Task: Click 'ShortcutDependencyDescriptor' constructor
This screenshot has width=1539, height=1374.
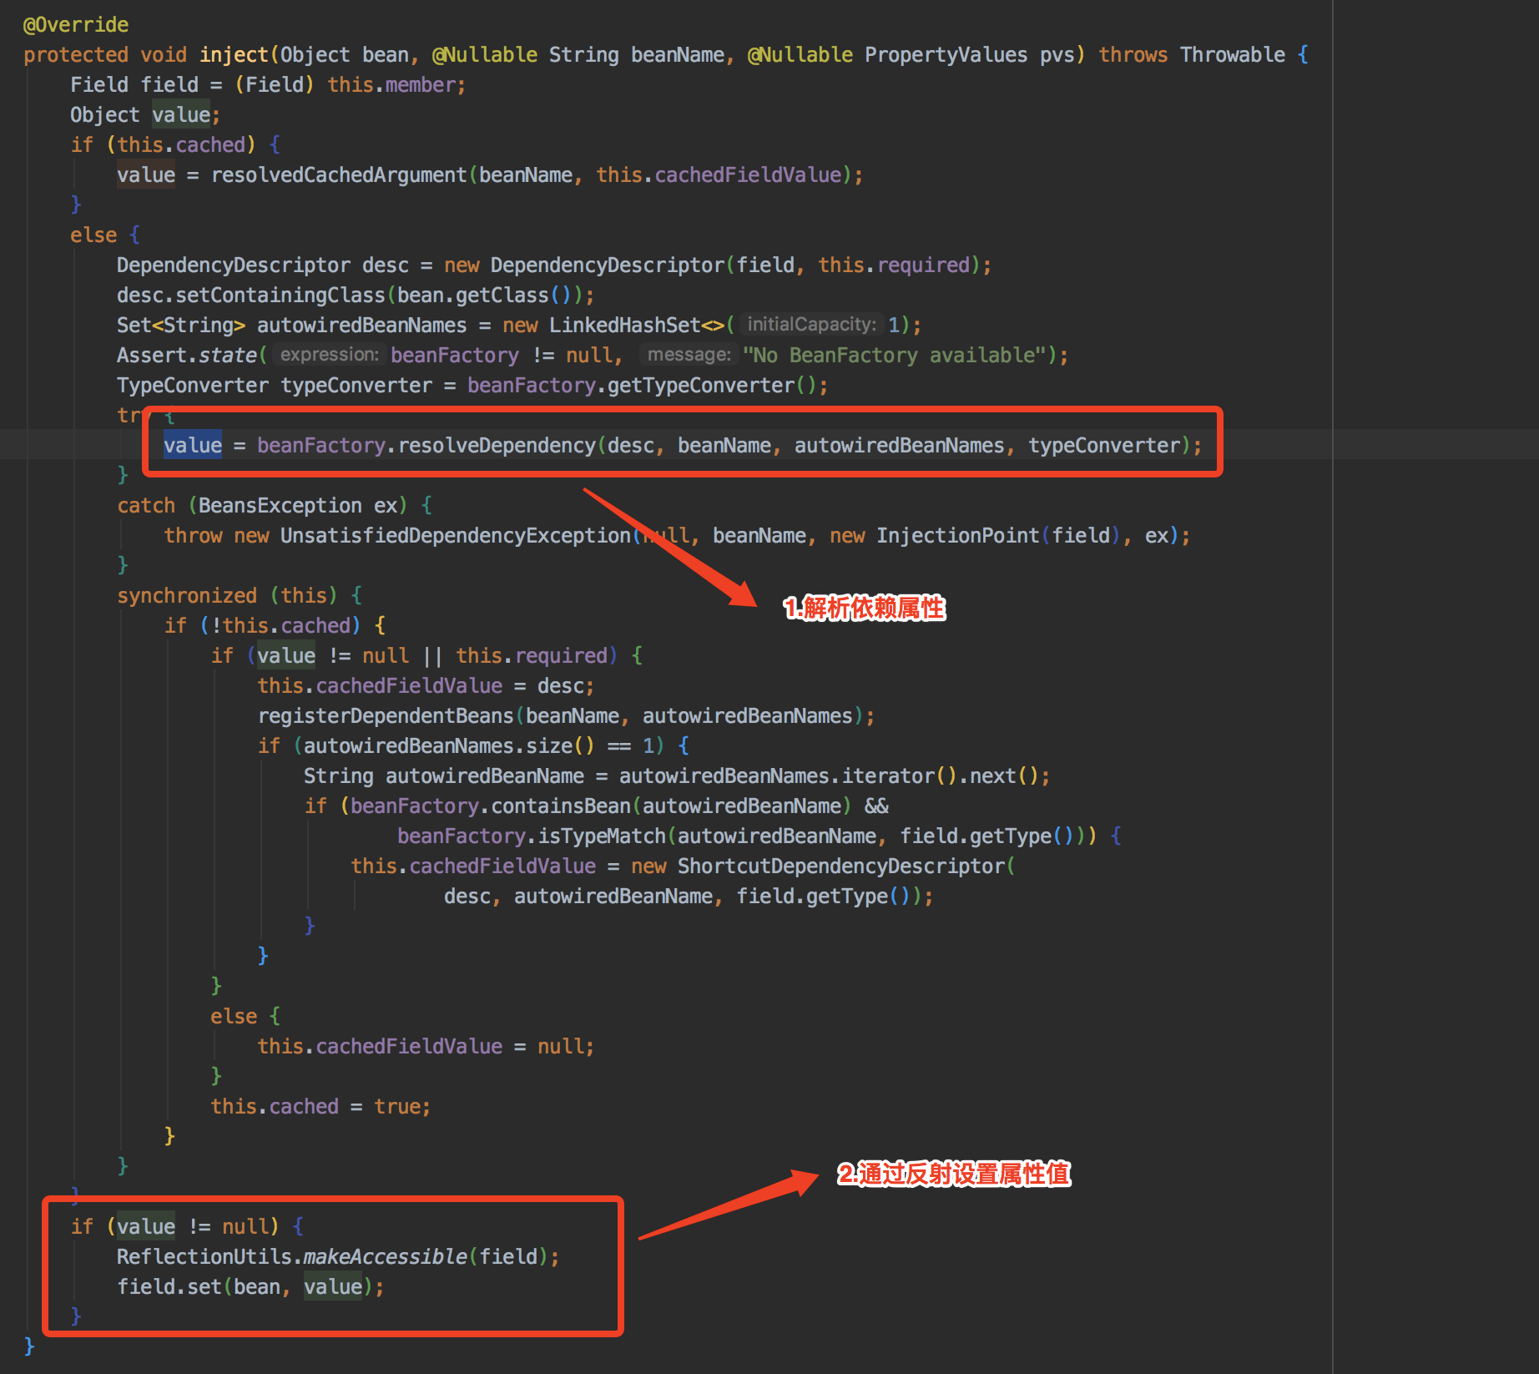Action: pyautogui.click(x=841, y=866)
